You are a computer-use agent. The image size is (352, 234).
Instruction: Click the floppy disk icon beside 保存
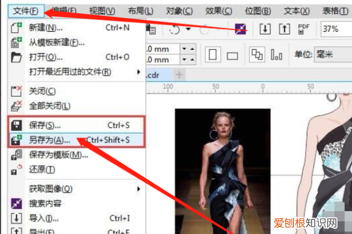click(x=16, y=125)
